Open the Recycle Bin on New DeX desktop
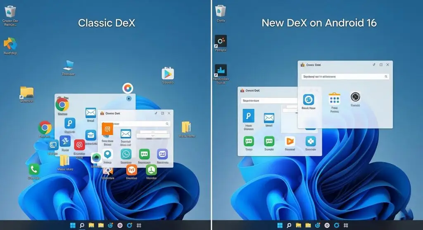 click(x=221, y=11)
